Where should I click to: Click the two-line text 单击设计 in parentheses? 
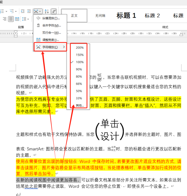point(110,130)
